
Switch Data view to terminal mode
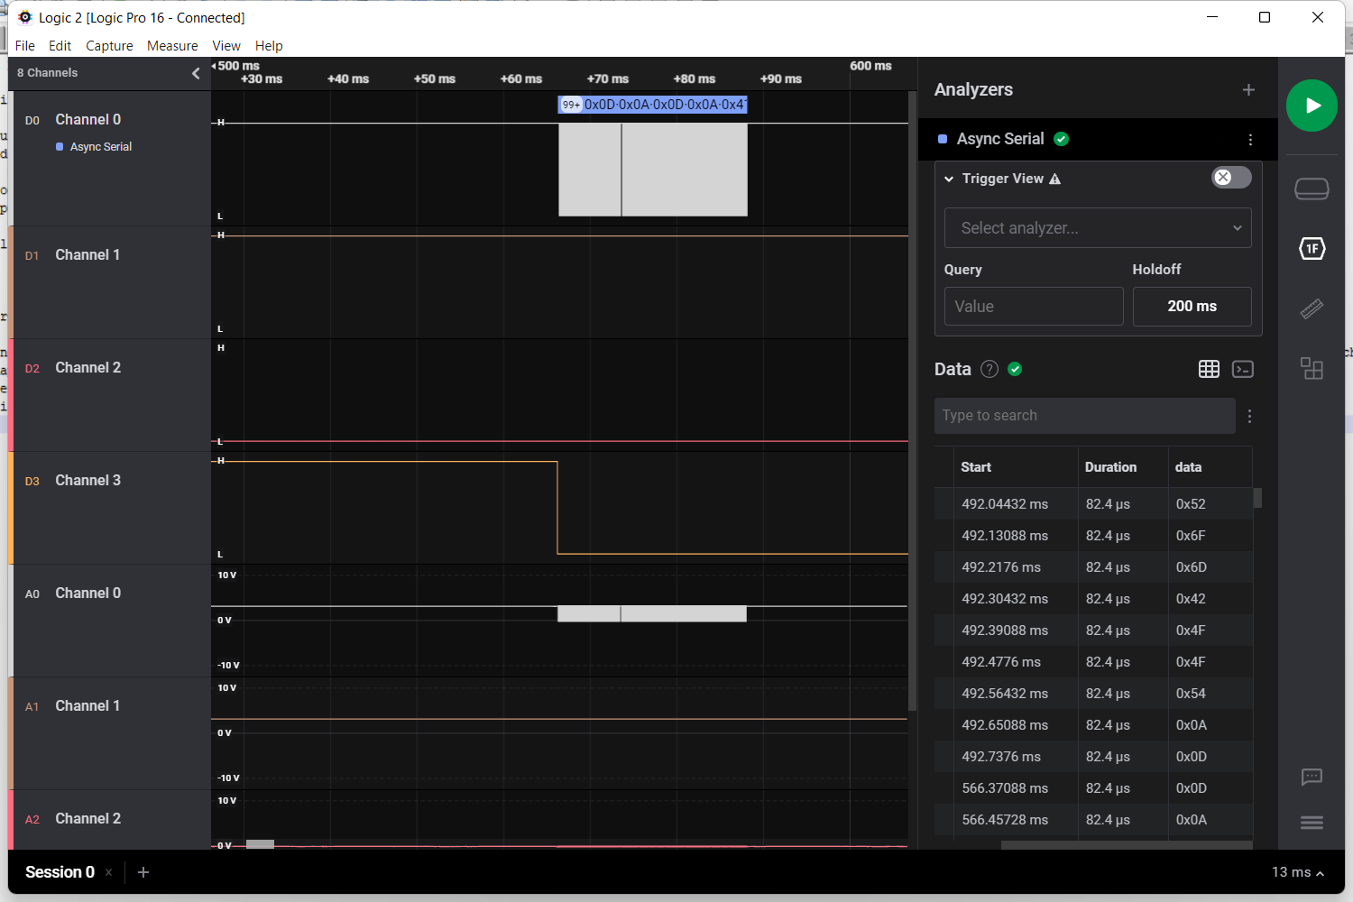[1243, 369]
